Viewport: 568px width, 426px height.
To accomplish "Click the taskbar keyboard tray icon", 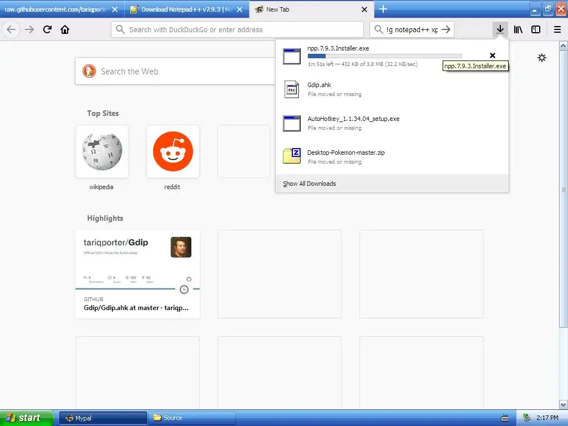I will click(505, 418).
